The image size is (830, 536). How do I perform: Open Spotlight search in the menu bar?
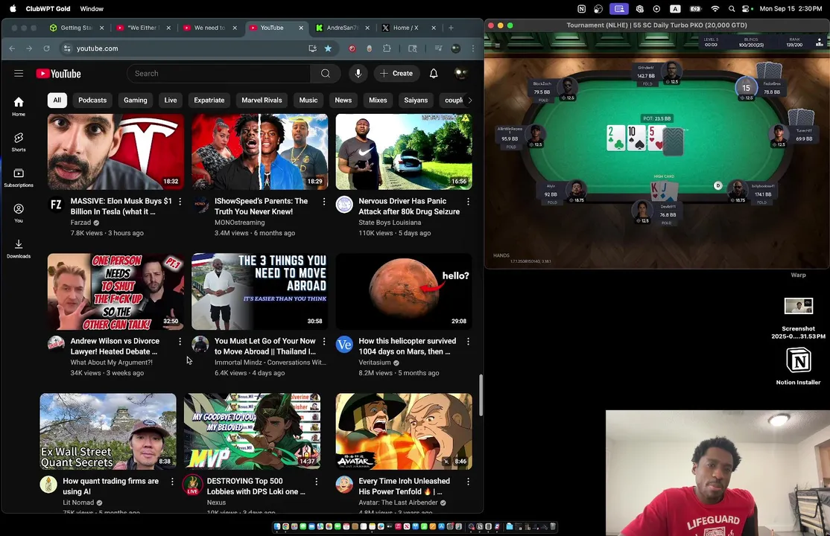click(732, 8)
